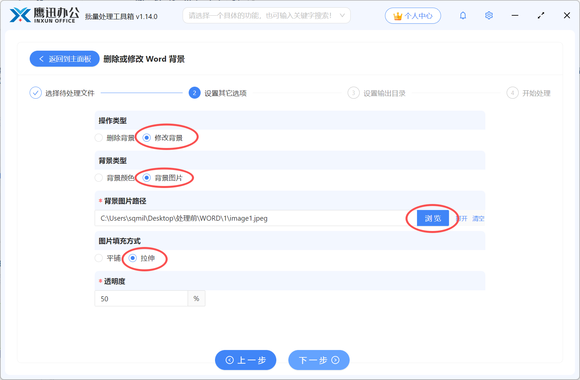Click the 下一步 next step button
580x380 pixels.
click(x=318, y=360)
